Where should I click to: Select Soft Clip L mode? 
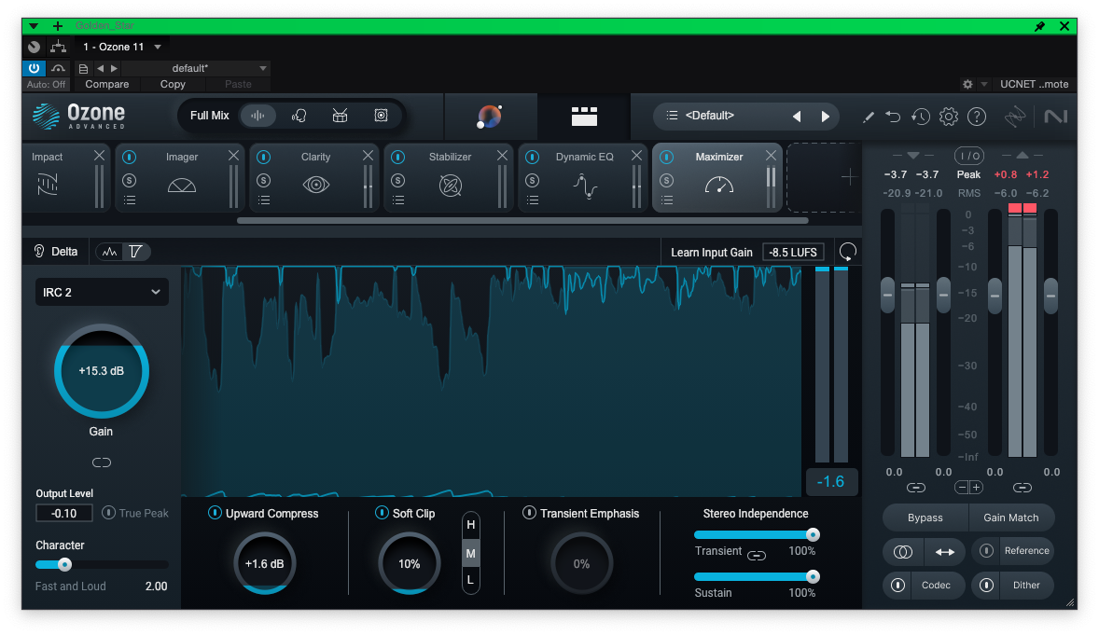471,580
